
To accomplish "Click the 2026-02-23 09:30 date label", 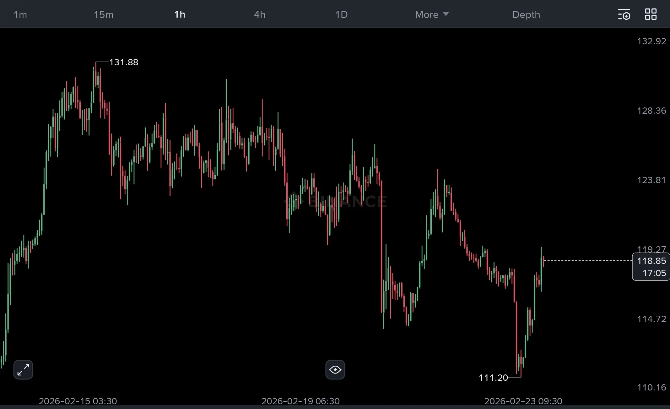I will pos(523,401).
